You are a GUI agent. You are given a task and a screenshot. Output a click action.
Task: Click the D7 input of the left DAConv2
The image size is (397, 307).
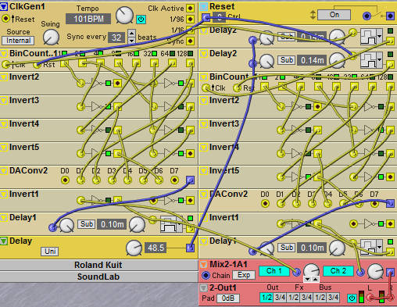174,180
